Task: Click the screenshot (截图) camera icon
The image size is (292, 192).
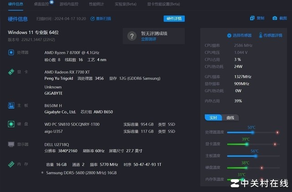Action: (x=275, y=18)
